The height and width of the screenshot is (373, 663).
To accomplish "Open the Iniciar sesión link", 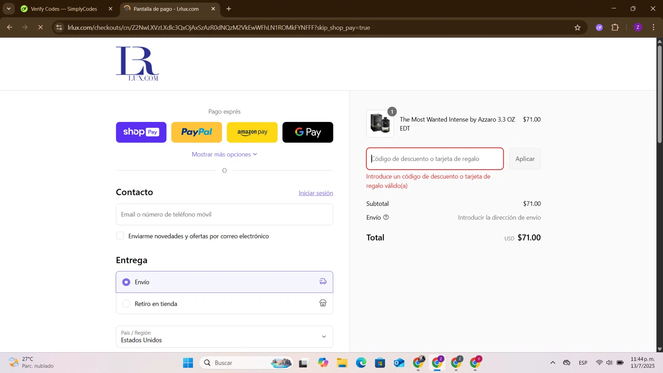I will click(316, 193).
